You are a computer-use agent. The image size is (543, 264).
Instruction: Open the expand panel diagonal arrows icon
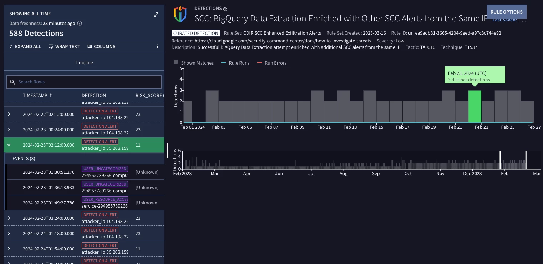156,15
